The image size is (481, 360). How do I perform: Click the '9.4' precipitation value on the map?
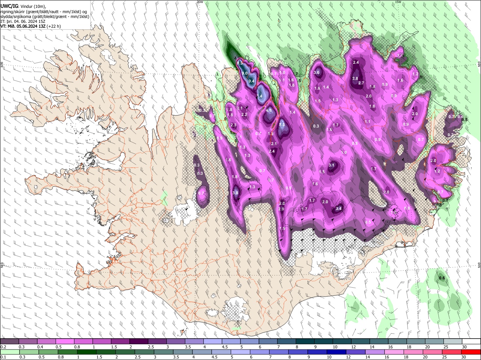(x=252, y=81)
